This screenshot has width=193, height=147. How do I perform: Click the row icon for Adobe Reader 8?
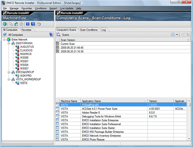coord(57,112)
